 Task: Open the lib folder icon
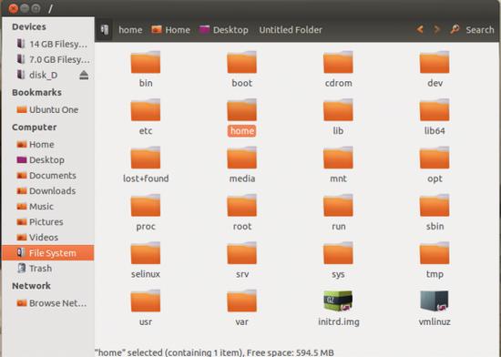338,110
